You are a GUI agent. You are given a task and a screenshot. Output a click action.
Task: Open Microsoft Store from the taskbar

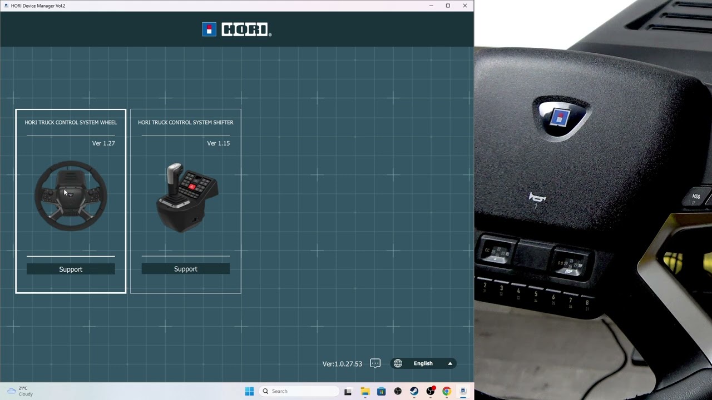pos(381,391)
